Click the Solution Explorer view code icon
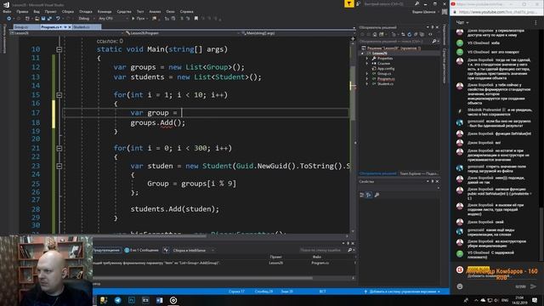 pyautogui.click(x=430, y=34)
